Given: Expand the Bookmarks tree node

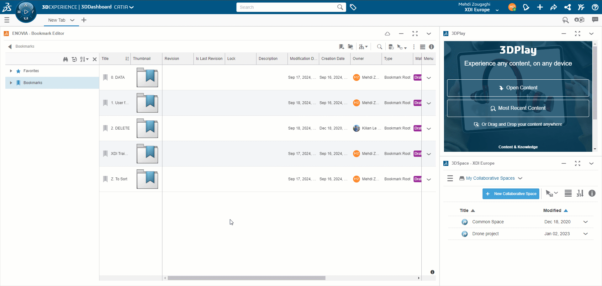Looking at the screenshot, I should [11, 82].
